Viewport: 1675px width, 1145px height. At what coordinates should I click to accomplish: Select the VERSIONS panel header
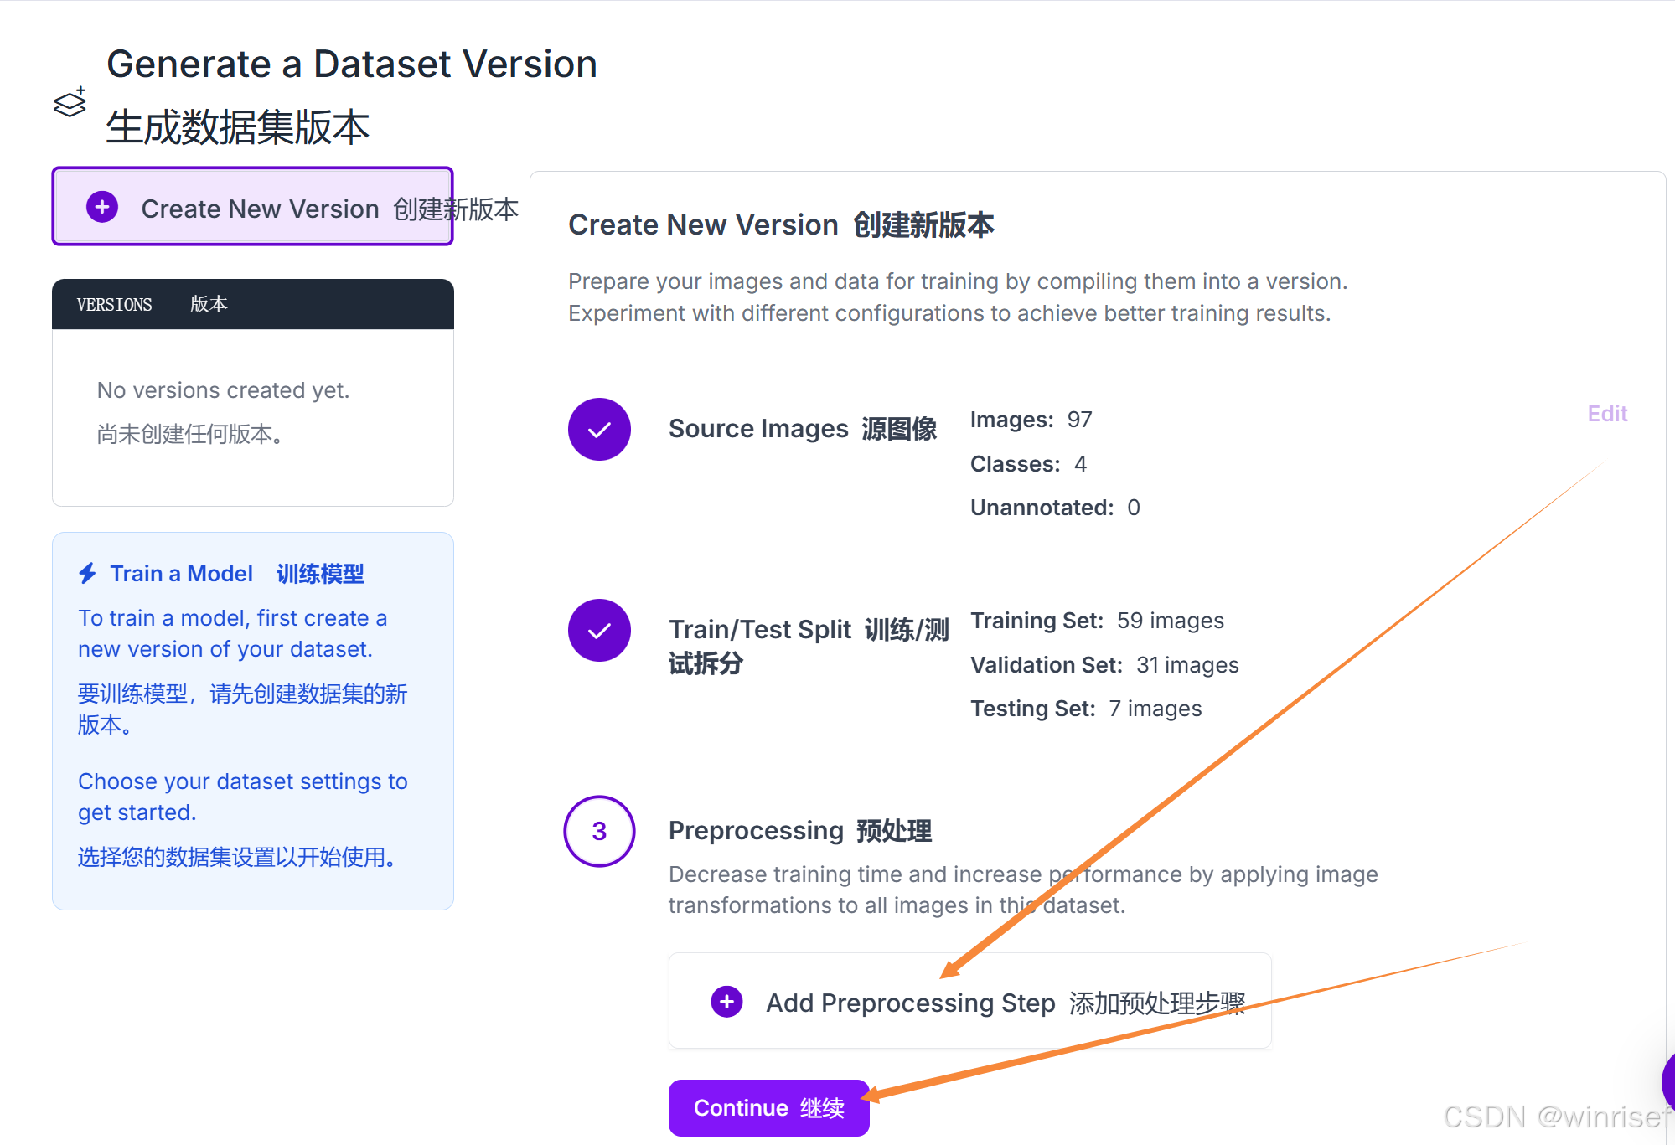tap(252, 304)
